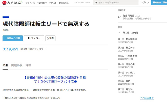Click the 毎週 月曜日 07:00 schedule text
The width and height of the screenshot is (167, 103).
pyautogui.click(x=132, y=16)
